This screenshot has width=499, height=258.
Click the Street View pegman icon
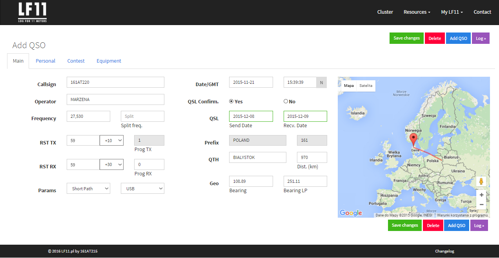(x=481, y=181)
